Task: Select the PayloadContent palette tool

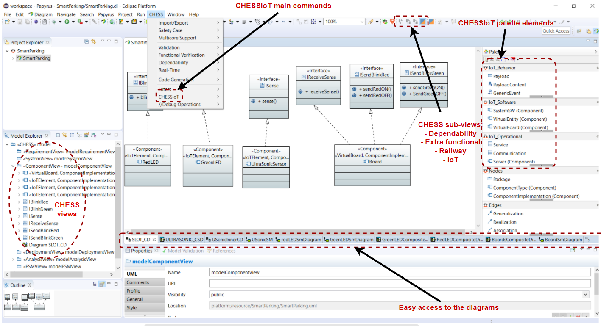Action: click(506, 85)
